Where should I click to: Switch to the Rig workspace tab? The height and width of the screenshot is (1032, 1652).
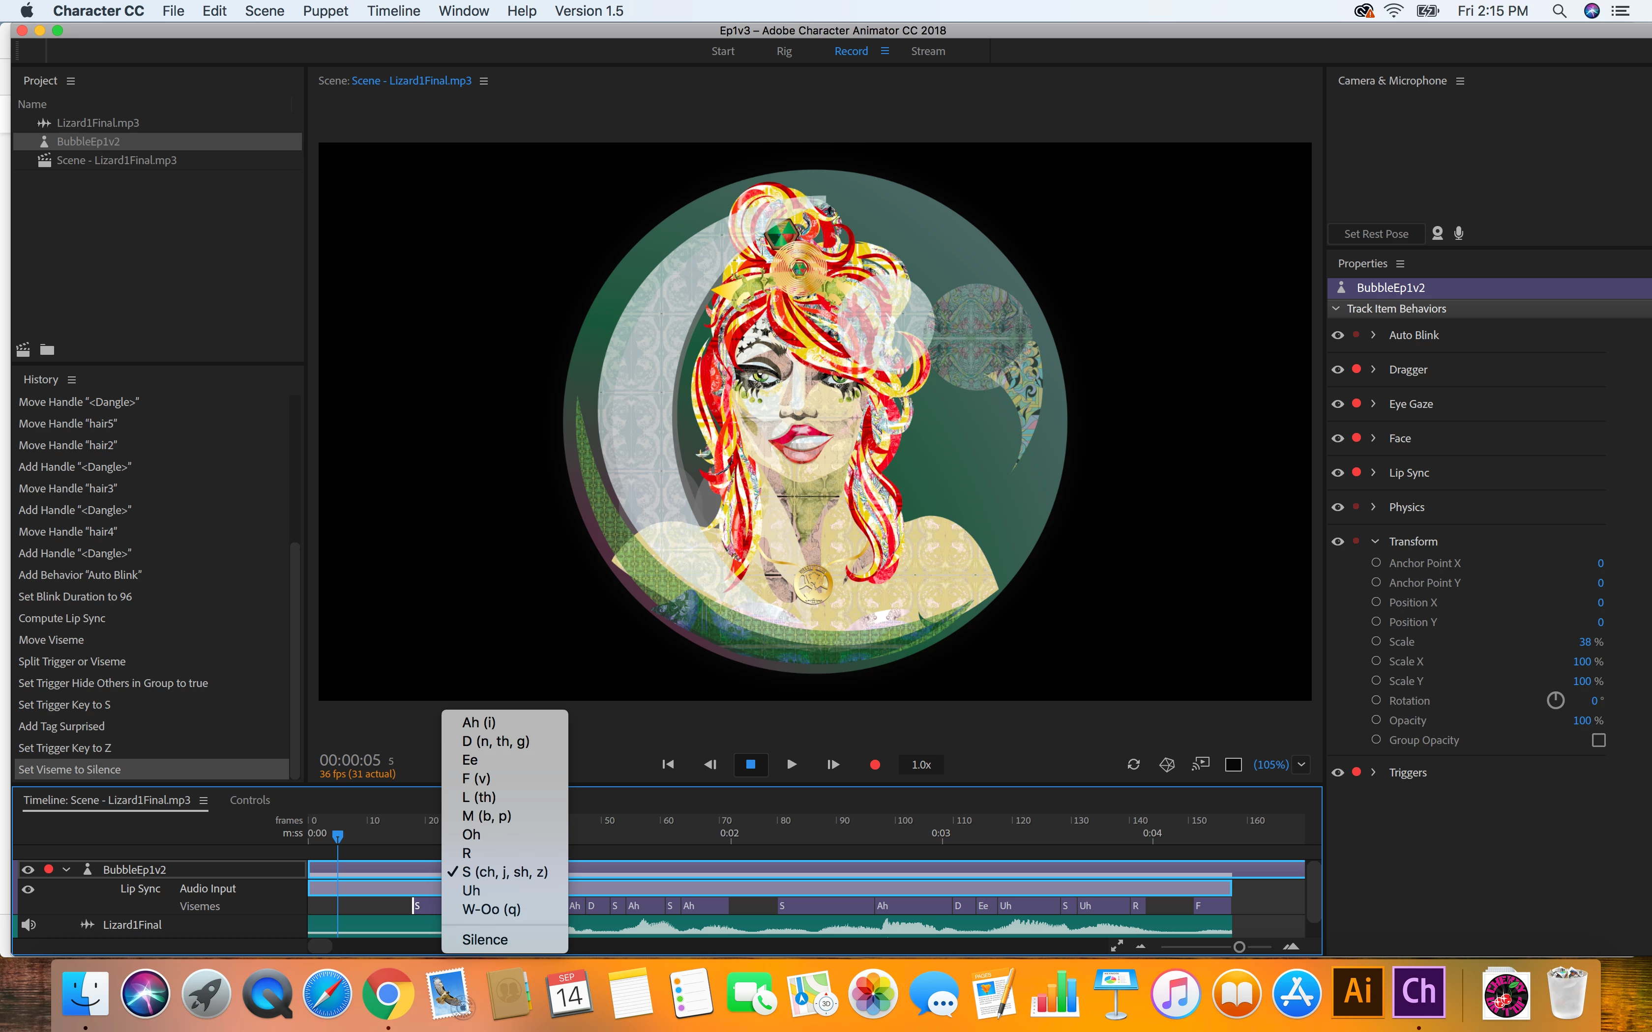784,51
